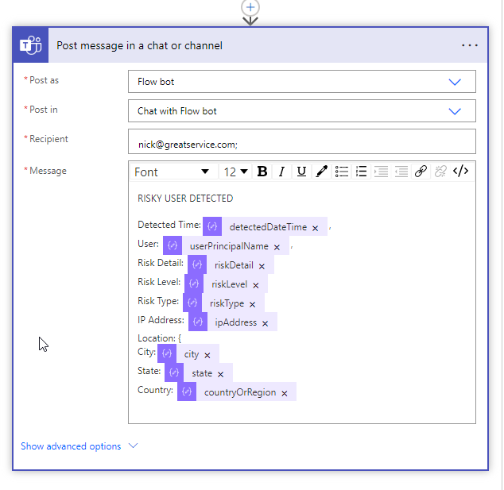Image resolution: width=504 pixels, height=490 pixels.
Task: Click the insert link icon
Action: coord(421,172)
